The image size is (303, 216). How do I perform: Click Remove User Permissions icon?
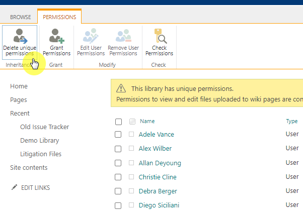123,36
